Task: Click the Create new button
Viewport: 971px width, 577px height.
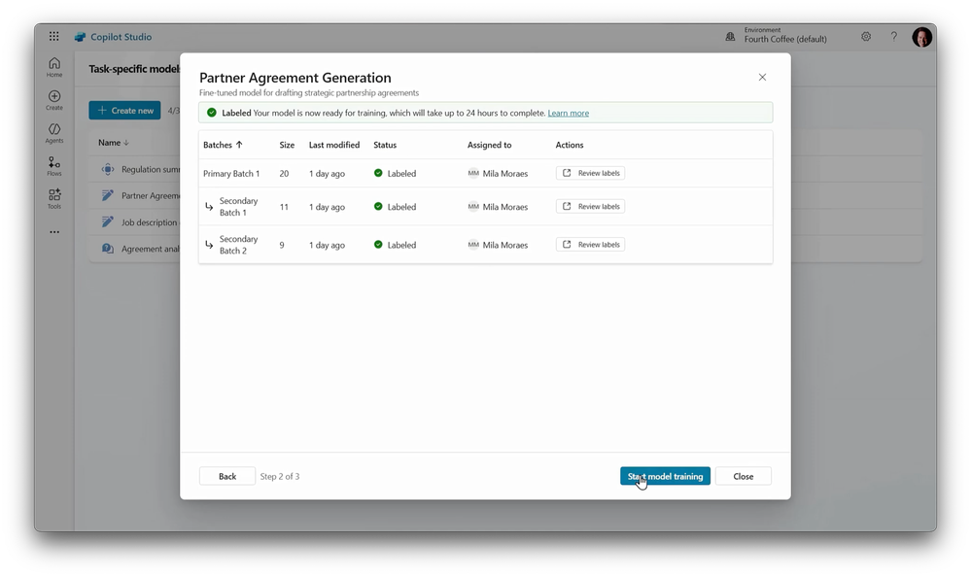Action: [x=124, y=111]
